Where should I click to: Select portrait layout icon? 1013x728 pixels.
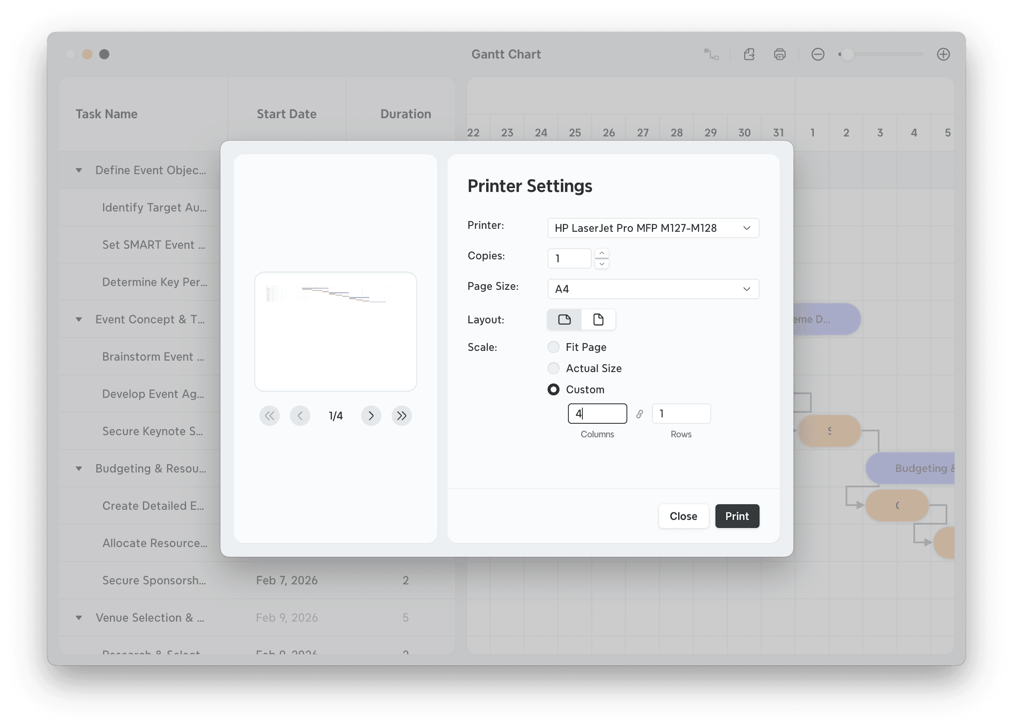pos(598,320)
